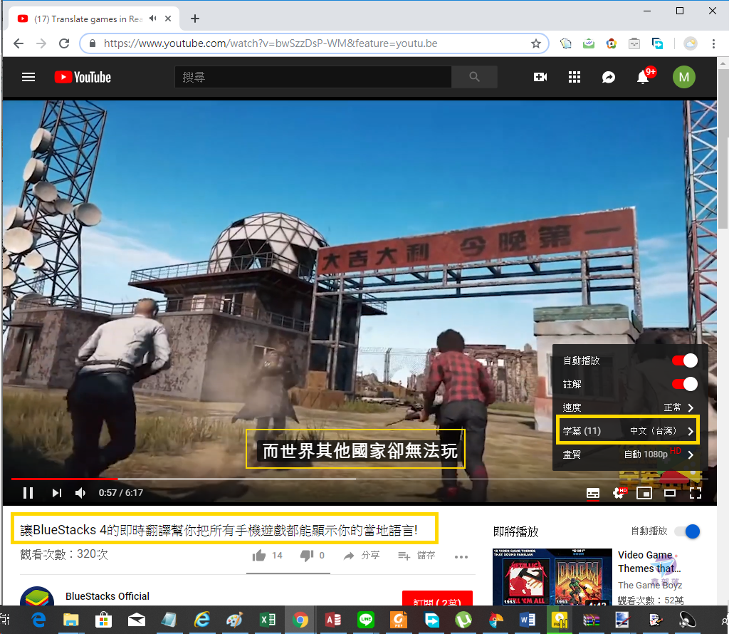Click the 觀看次數：320次 view count

(63, 554)
